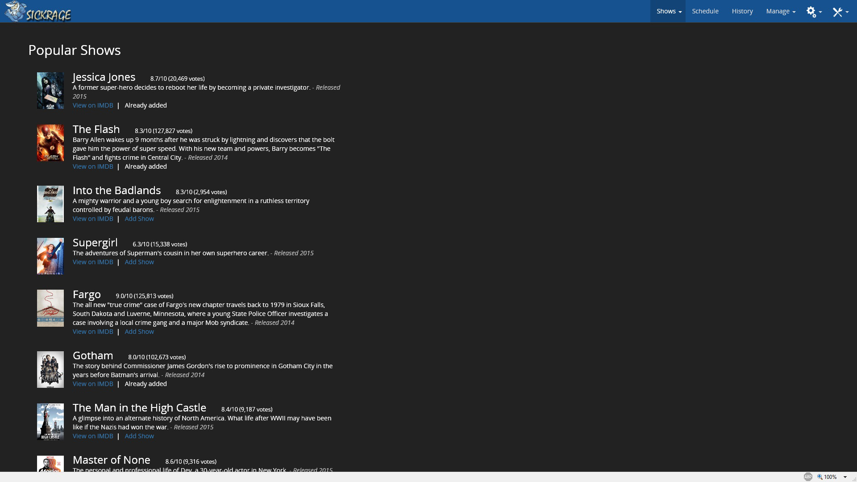The width and height of the screenshot is (857, 482).
Task: Click the Gotham poster thumbnail
Action: [50, 369]
